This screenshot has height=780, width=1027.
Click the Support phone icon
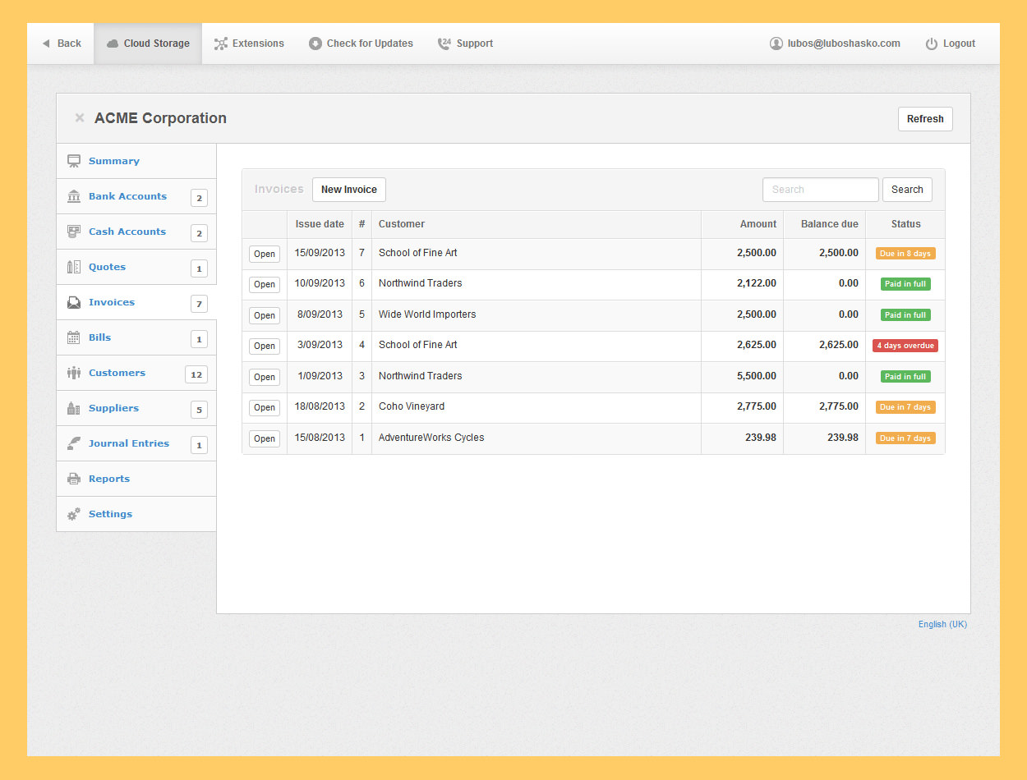[444, 44]
